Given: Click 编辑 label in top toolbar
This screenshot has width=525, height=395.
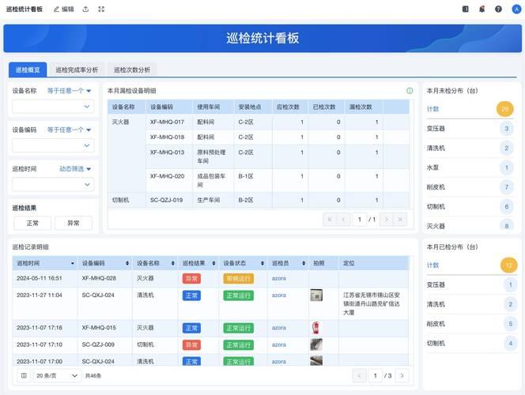Looking at the screenshot, I should point(68,9).
